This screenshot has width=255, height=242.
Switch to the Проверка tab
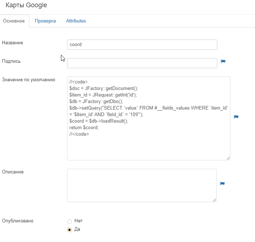pos(45,21)
